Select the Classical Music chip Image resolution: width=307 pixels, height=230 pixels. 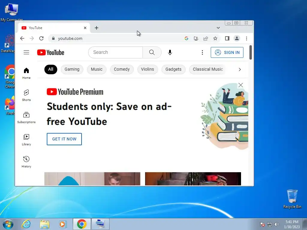(x=208, y=69)
